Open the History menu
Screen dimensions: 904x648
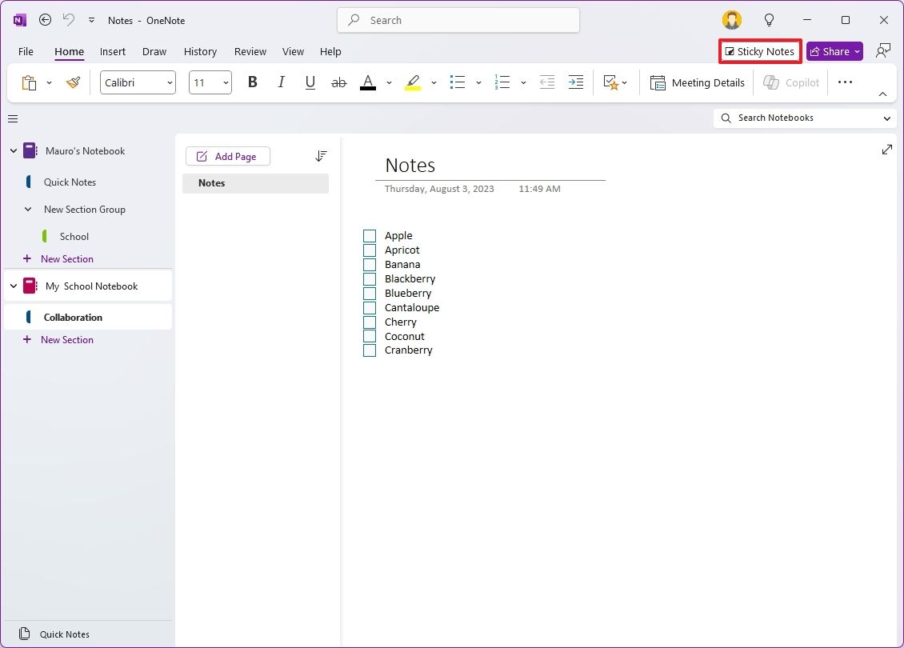[200, 51]
